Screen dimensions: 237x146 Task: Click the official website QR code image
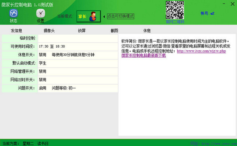coord(175,10)
